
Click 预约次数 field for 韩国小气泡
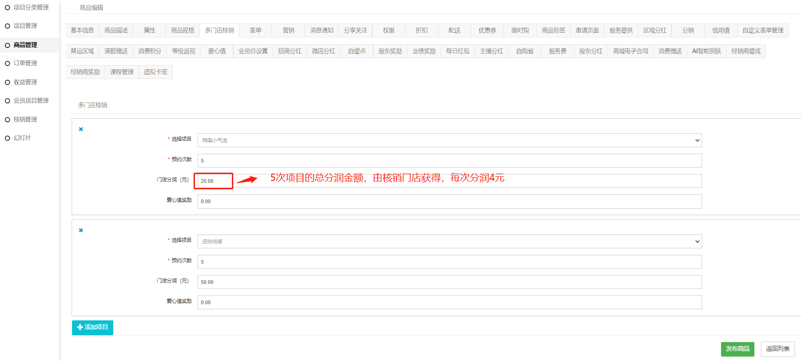pos(449,161)
